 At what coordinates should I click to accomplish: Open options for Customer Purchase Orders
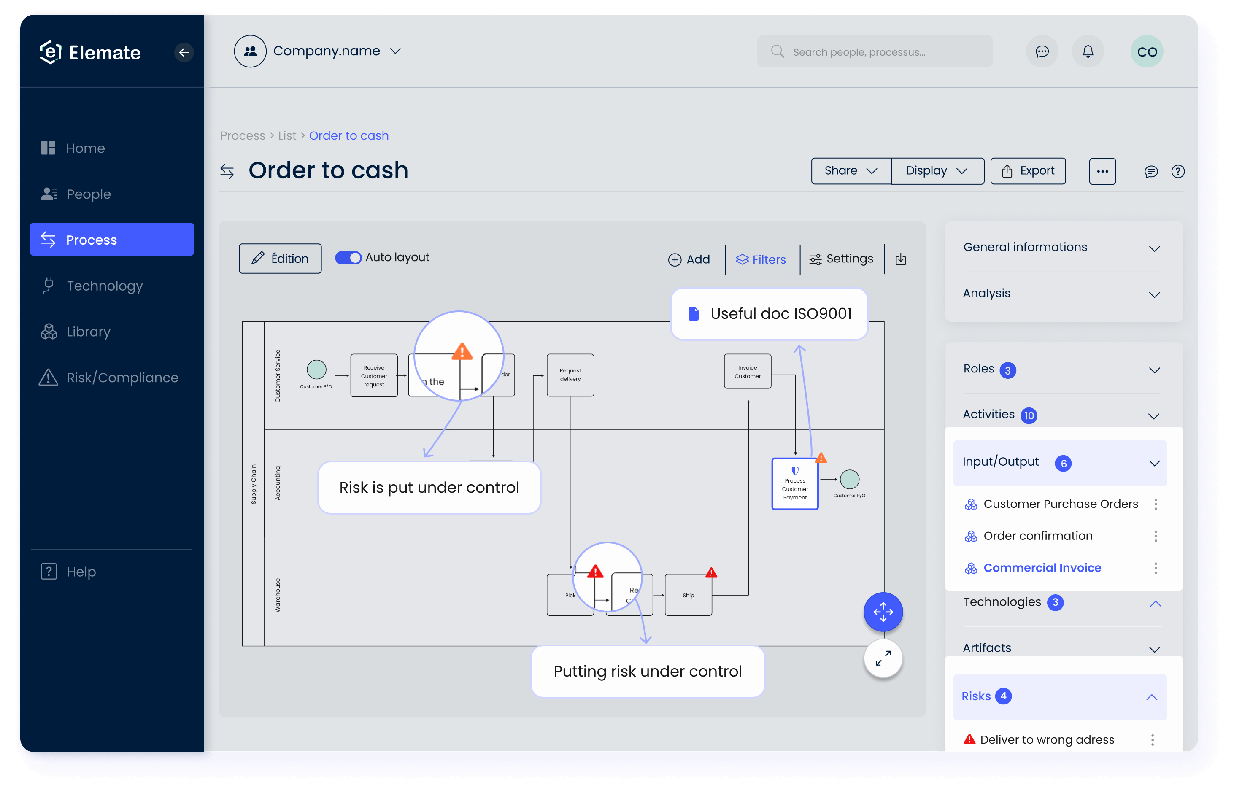1155,504
